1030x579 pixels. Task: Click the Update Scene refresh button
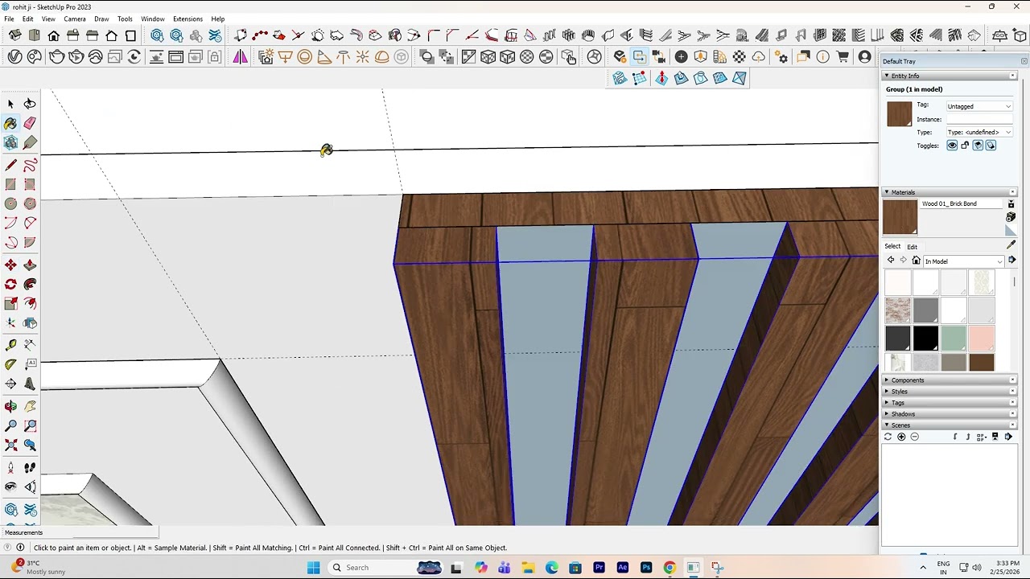[888, 437]
